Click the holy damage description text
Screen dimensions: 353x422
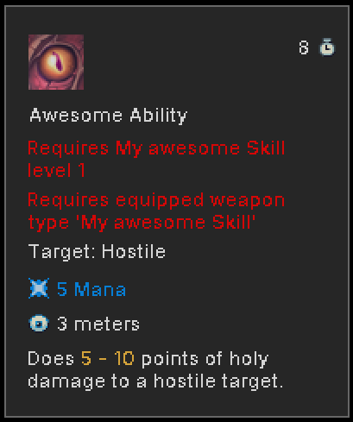(155, 370)
